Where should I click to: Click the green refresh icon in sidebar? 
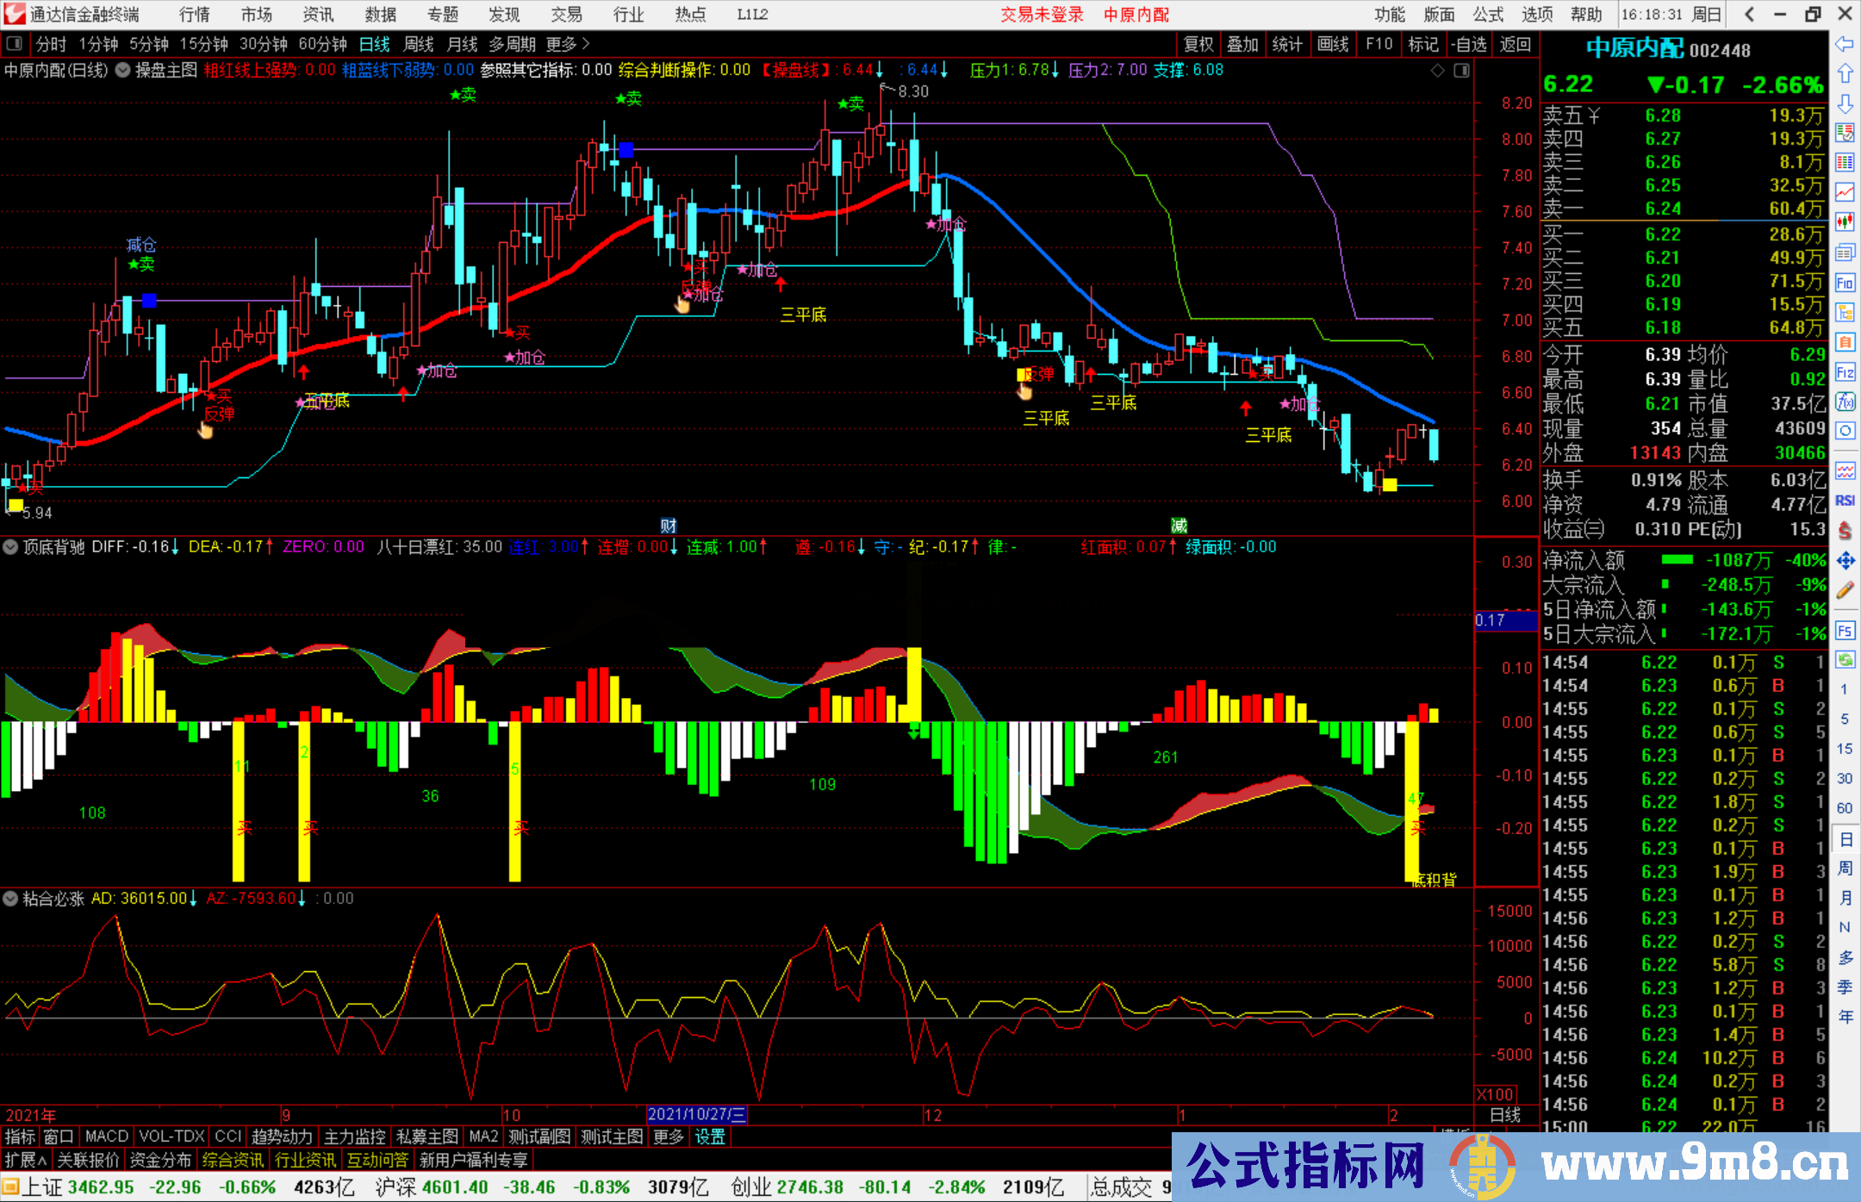pyautogui.click(x=1845, y=660)
